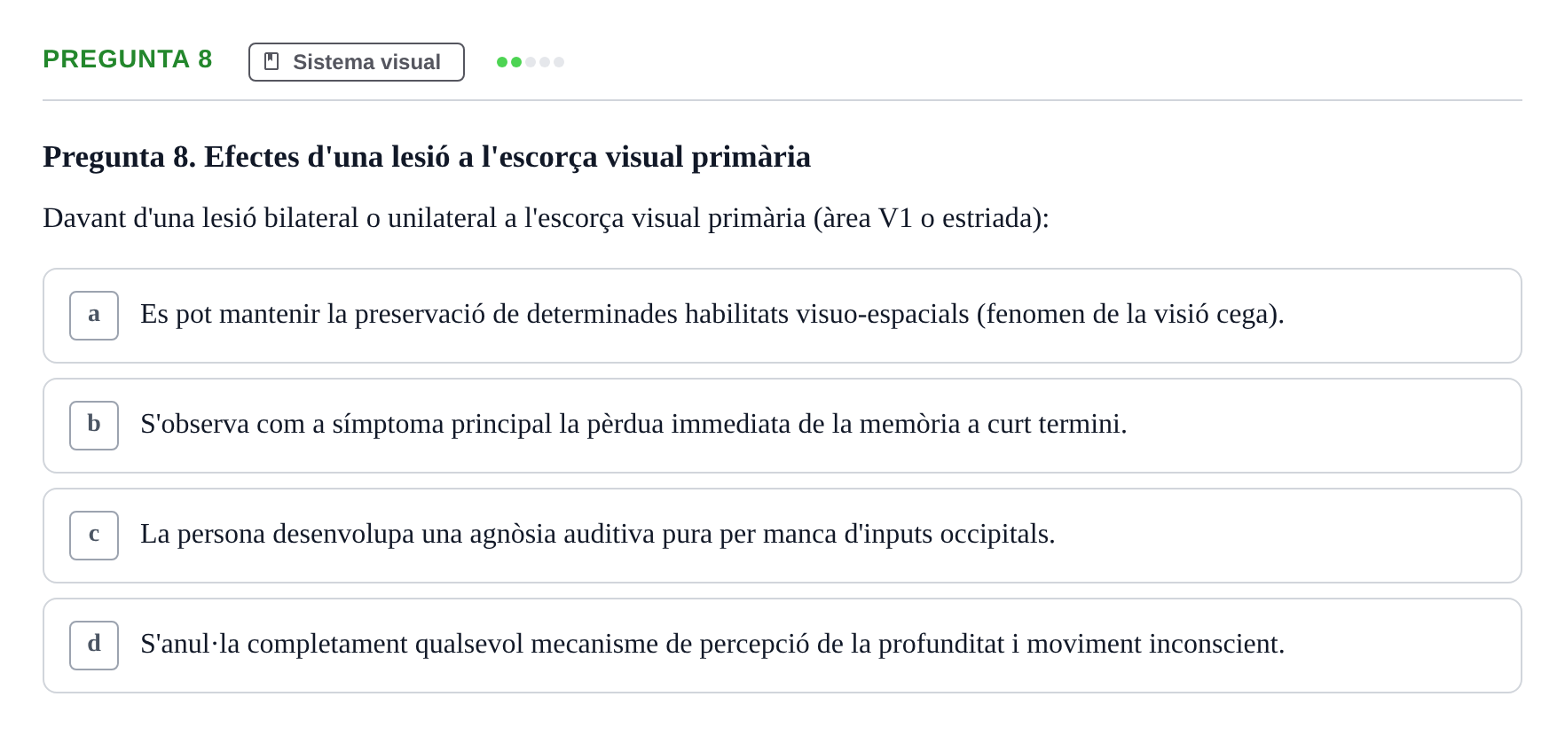This screenshot has height=736, width=1565.
Task: Click the book icon in the Sistema visual tag
Action: 271,61
